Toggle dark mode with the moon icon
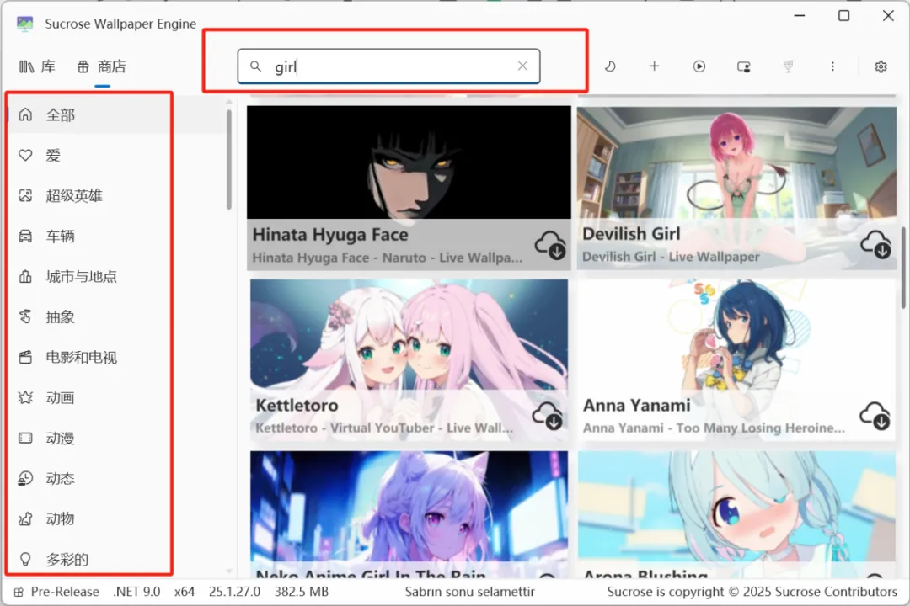 tap(611, 66)
